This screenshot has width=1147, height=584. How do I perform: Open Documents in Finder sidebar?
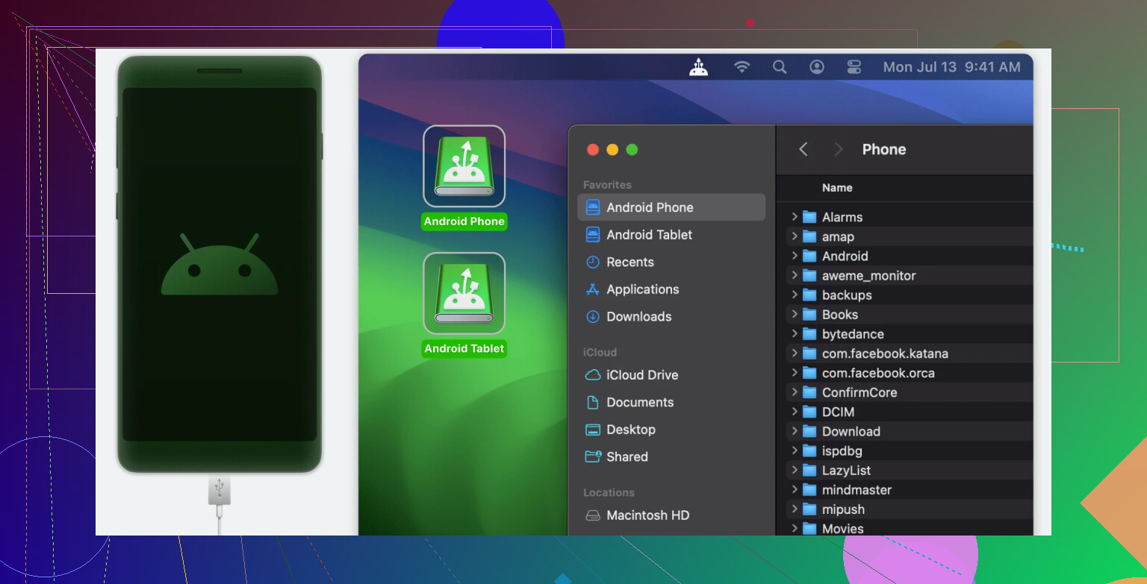point(671,402)
